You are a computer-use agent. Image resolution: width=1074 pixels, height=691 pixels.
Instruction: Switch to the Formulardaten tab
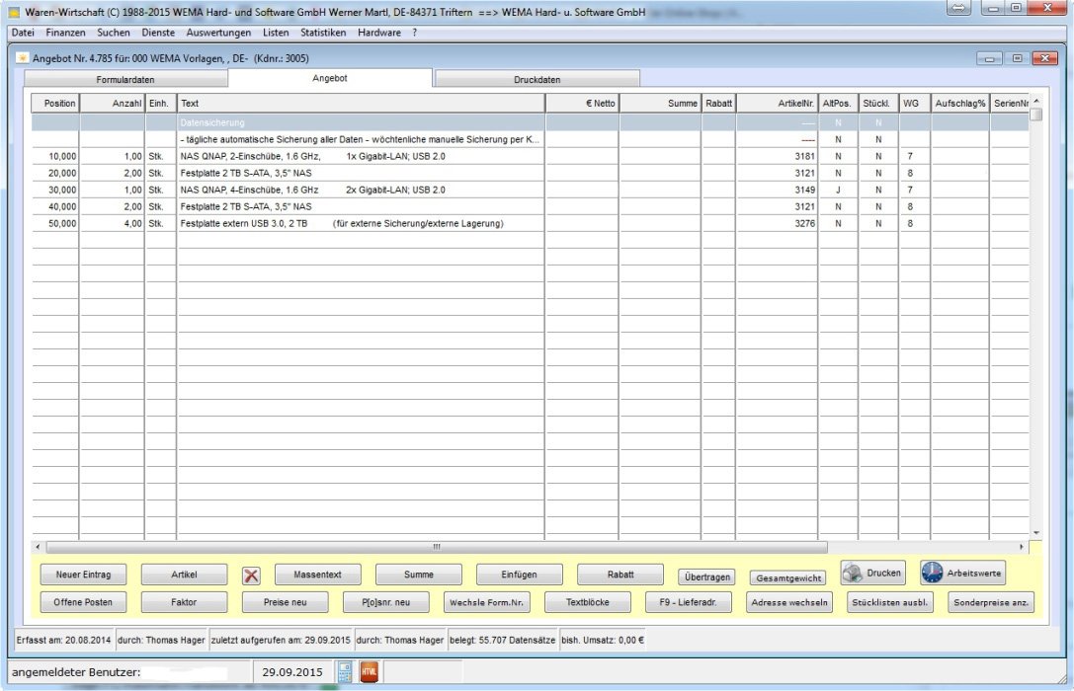click(x=125, y=79)
